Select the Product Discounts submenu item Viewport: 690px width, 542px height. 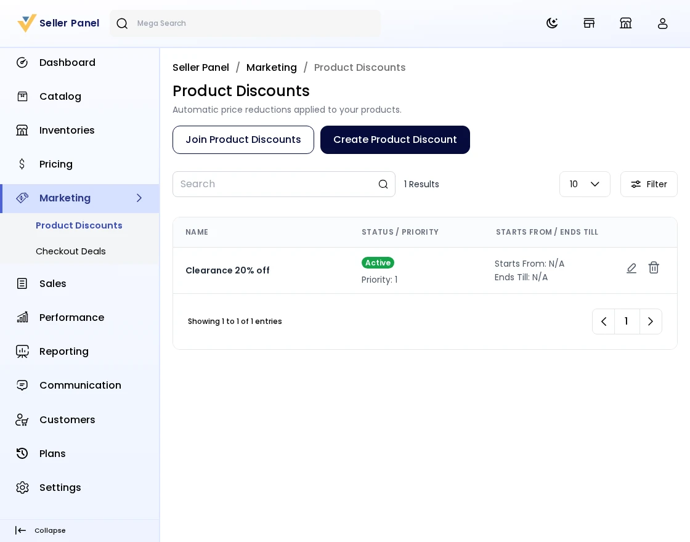pos(79,225)
